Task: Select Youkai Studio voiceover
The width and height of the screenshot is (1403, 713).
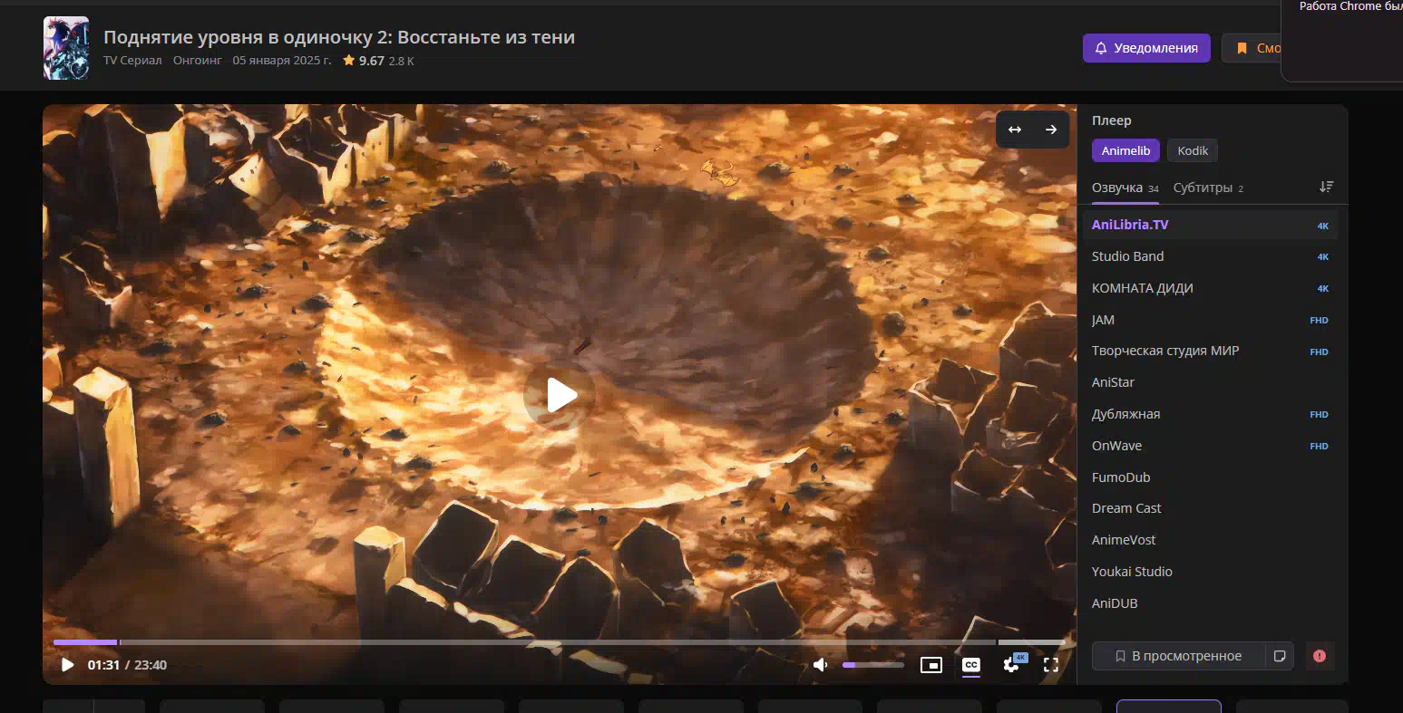Action: tap(1210, 572)
